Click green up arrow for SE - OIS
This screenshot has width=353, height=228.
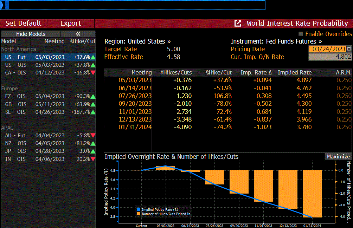[93, 112]
